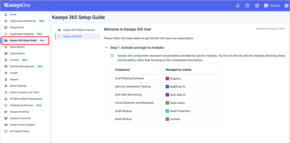Click the Organization Dashboard grid icon
Screen dimensions: 290x143
click(6, 21)
